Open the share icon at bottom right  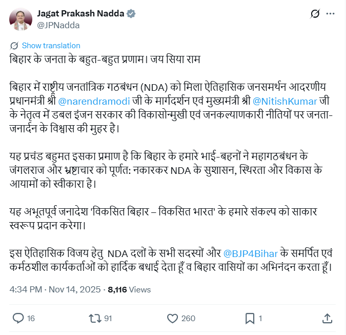click(327, 319)
